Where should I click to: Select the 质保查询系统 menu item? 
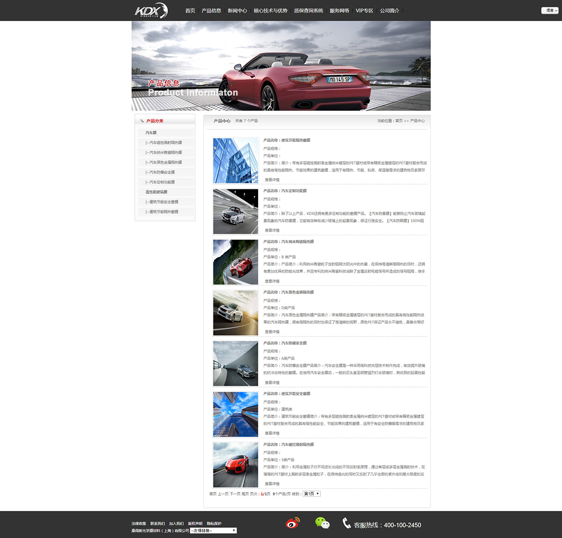[x=309, y=10]
